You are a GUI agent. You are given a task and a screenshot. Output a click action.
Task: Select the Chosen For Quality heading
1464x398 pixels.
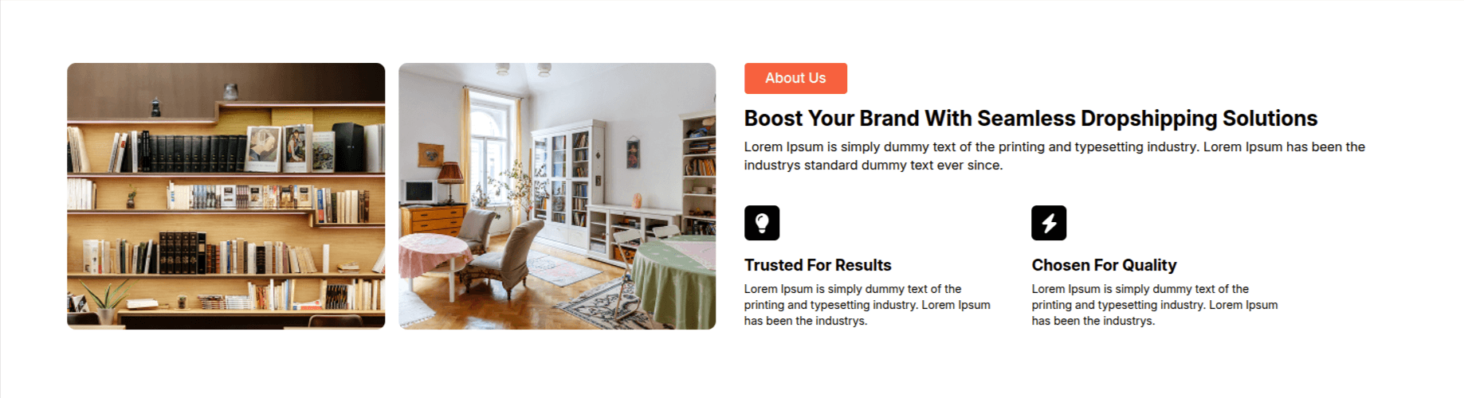tap(1103, 265)
